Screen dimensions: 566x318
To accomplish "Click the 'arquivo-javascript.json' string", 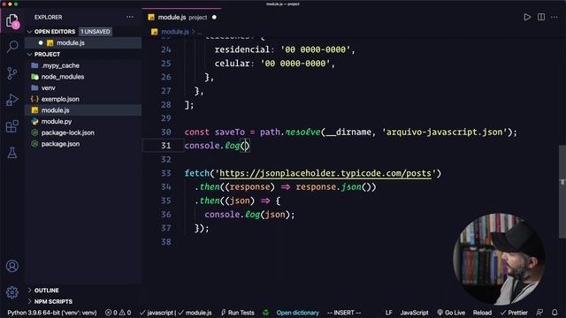I will 444,132.
